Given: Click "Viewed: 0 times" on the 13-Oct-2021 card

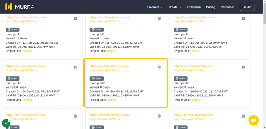Looking at the screenshot, I should point(184,38).
